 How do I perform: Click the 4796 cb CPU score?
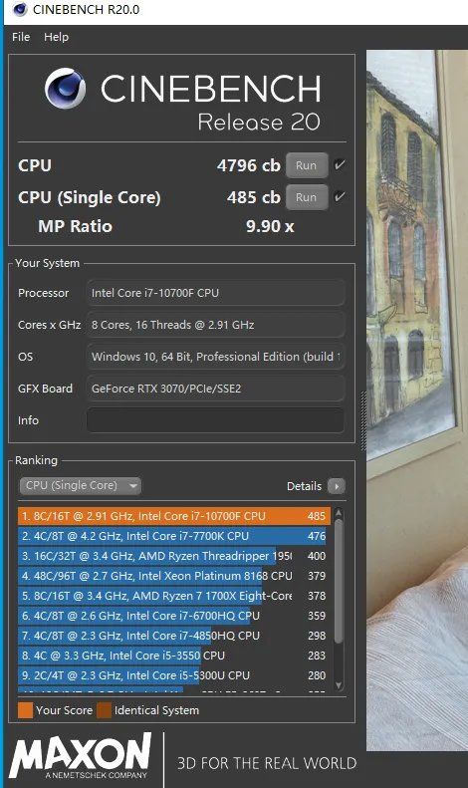coord(249,165)
